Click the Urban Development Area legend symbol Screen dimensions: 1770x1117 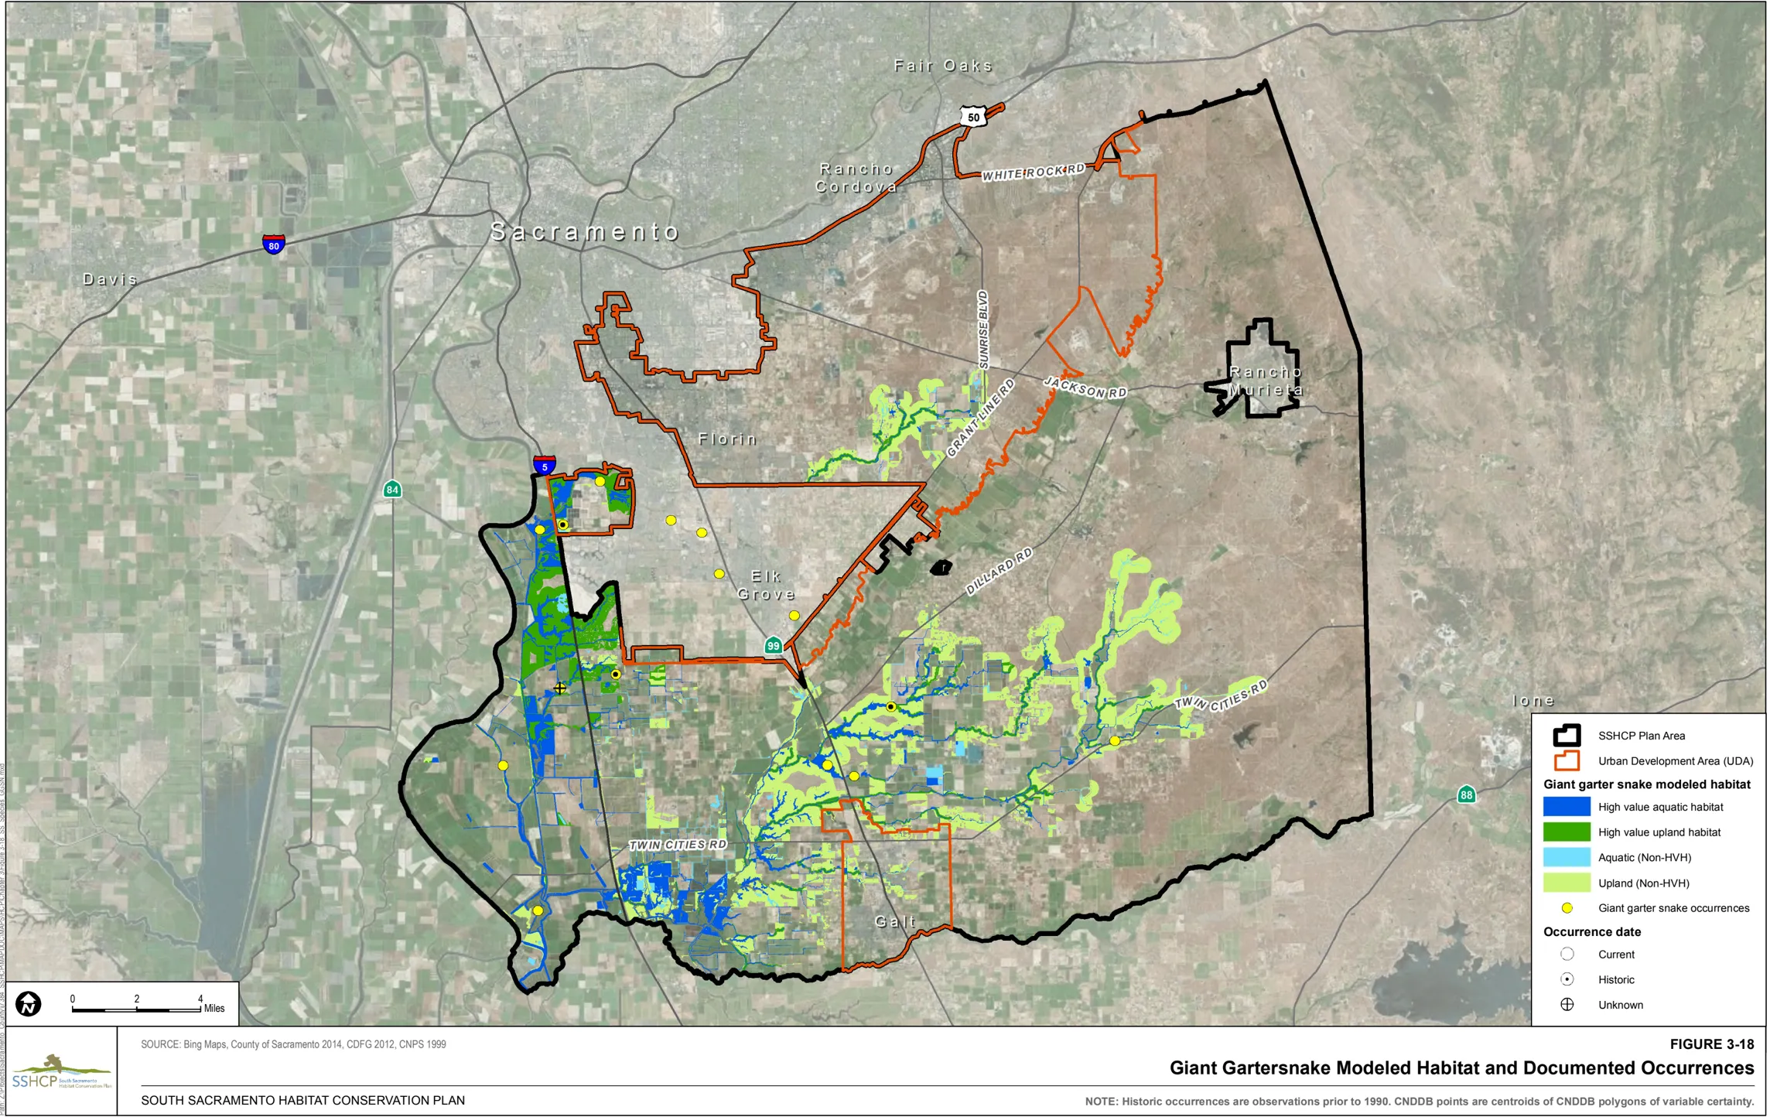pyautogui.click(x=1567, y=760)
